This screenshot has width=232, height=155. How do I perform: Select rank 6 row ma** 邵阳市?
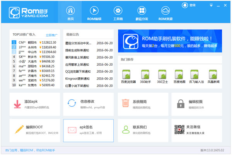point(34,66)
